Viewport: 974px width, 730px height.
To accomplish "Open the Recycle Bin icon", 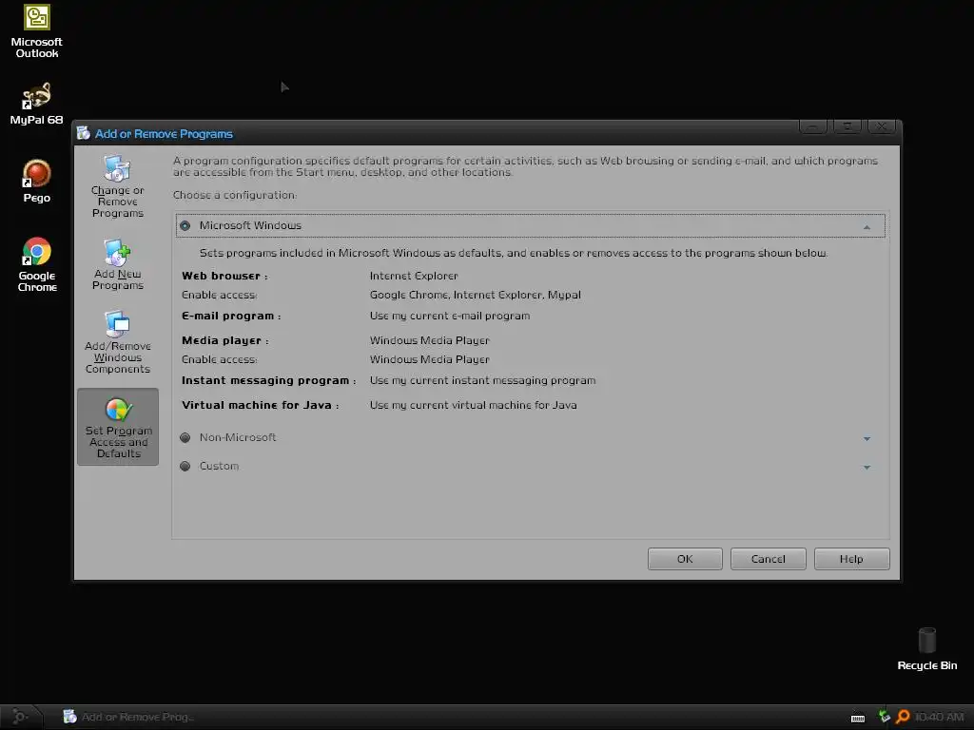I will pyautogui.click(x=926, y=649).
